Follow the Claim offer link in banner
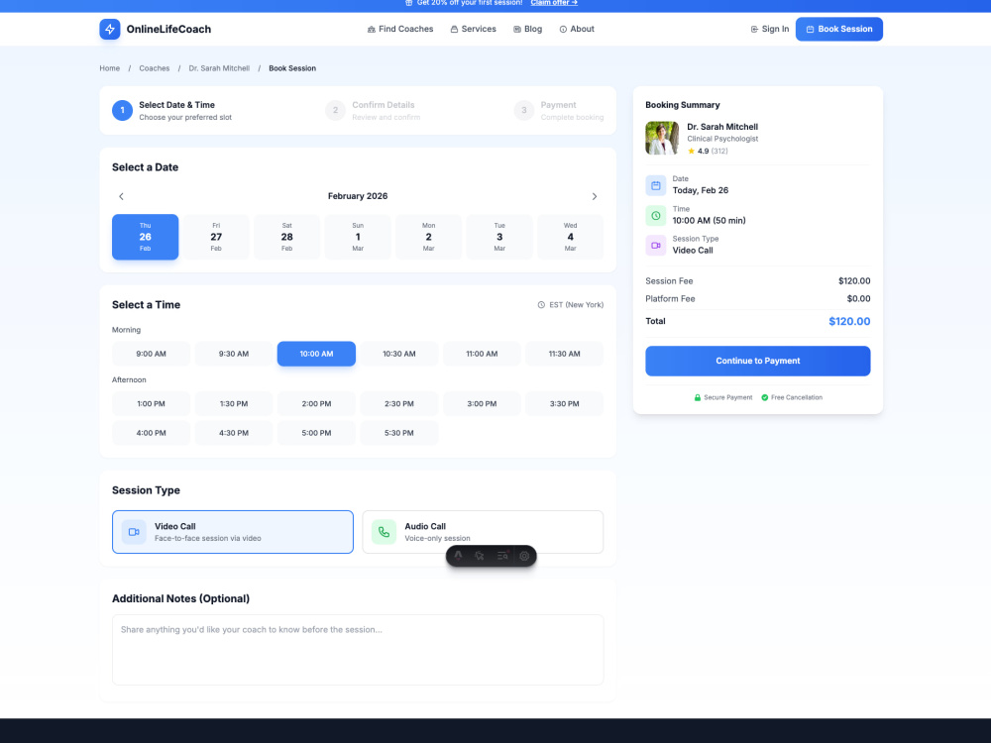This screenshot has width=991, height=743. pos(554,3)
